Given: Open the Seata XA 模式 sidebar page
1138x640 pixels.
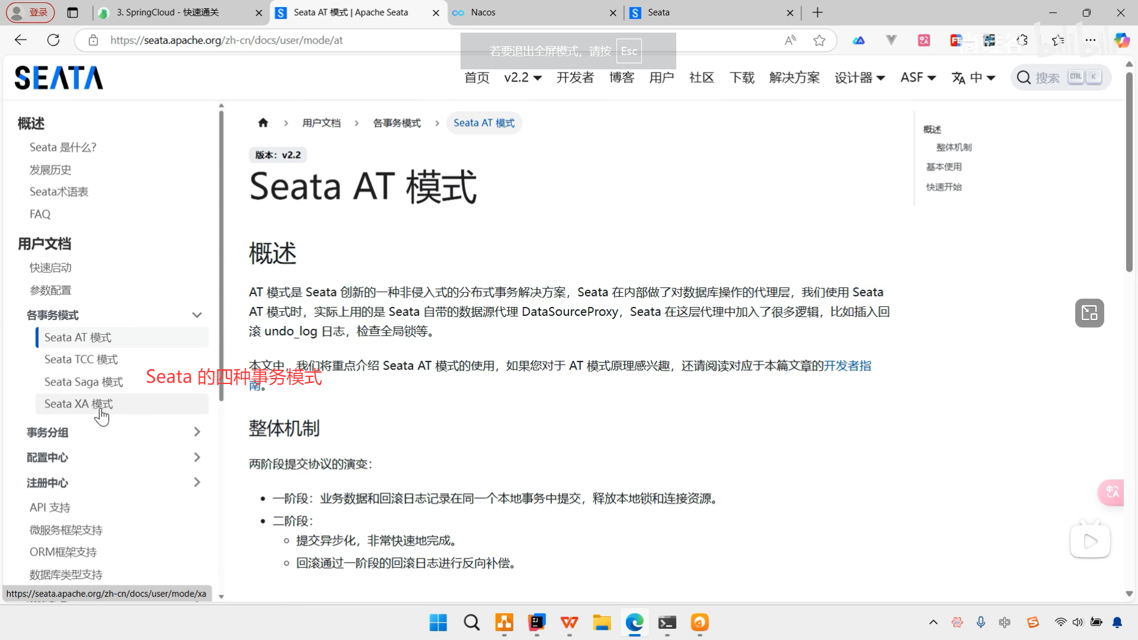Looking at the screenshot, I should tap(78, 404).
